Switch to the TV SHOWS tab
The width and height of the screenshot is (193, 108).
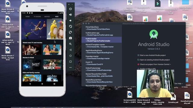pos(37,16)
